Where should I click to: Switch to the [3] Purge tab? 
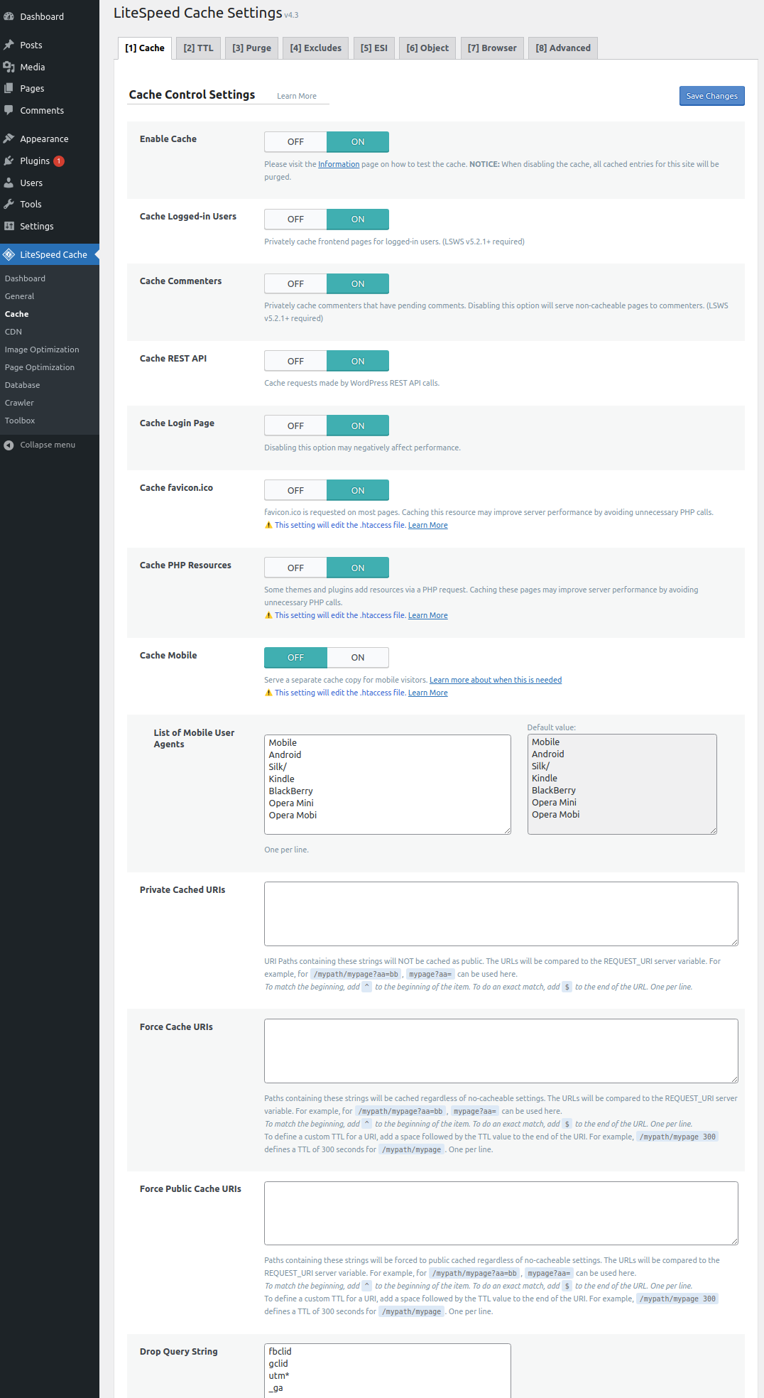[x=251, y=48]
